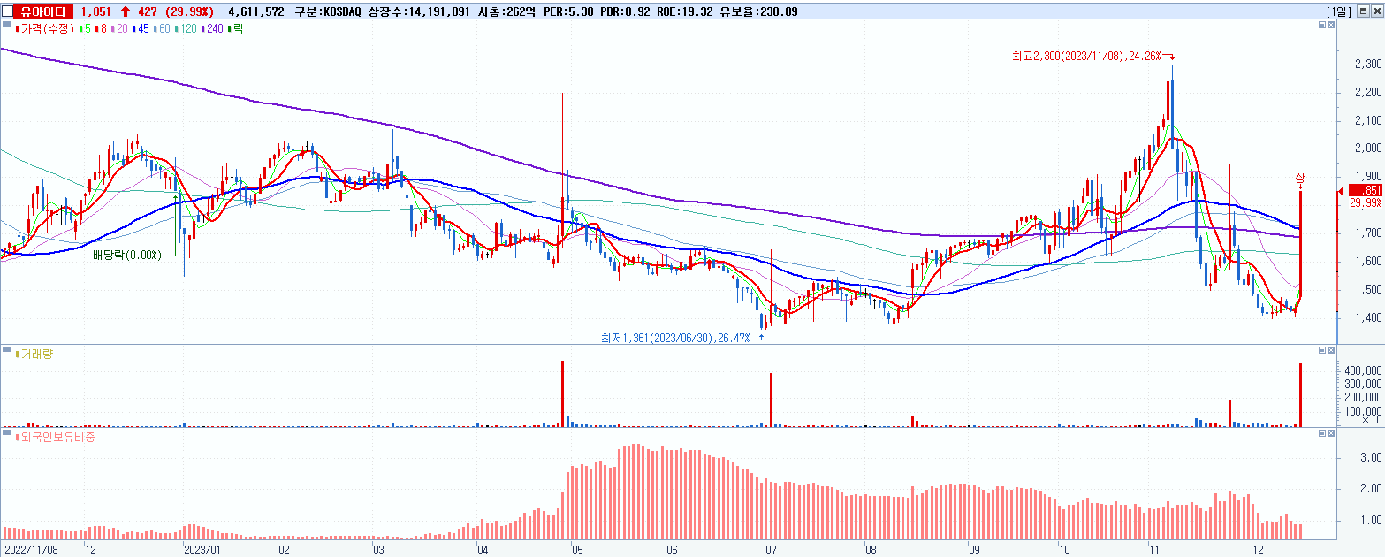This screenshot has width=1385, height=557.
Task: Maximize the 거래량 volume pane
Action: [1321, 350]
